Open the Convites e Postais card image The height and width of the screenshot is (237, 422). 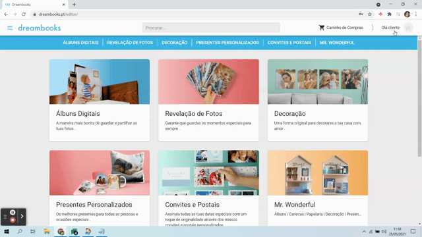coord(208,172)
